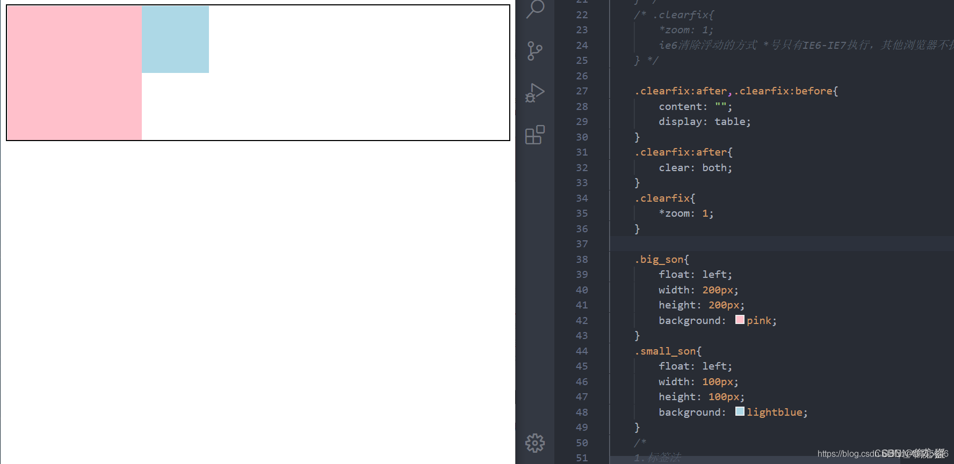Click the pink box in the browser preview
The image size is (954, 464).
pyautogui.click(x=74, y=73)
